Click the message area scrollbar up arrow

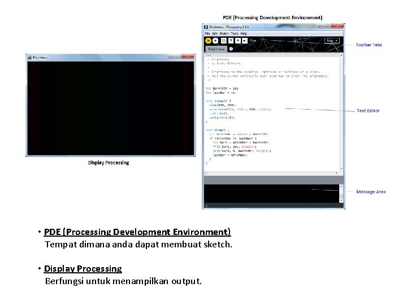(x=341, y=186)
